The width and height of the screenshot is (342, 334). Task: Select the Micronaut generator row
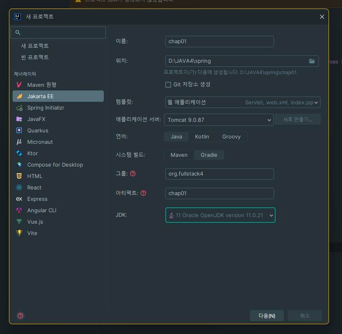point(58,142)
